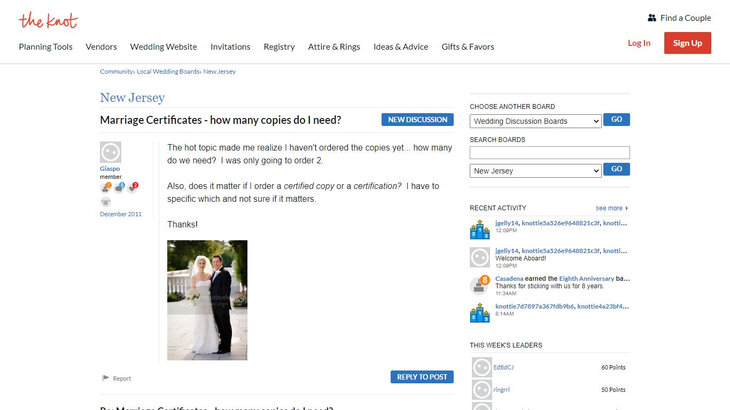The image size is (730, 410).
Task: Click Casadena's Eighth Anniversary badge icon
Action: pyautogui.click(x=480, y=285)
